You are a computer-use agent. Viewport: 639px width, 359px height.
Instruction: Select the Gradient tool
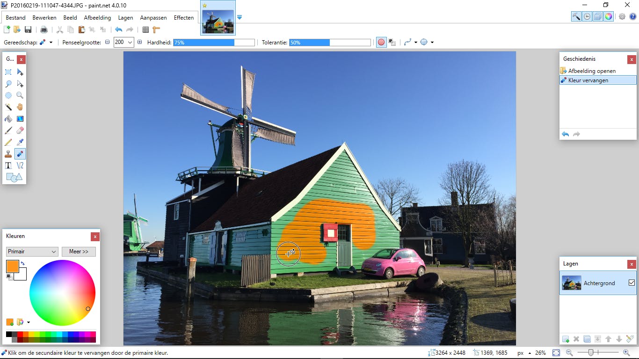coord(20,119)
